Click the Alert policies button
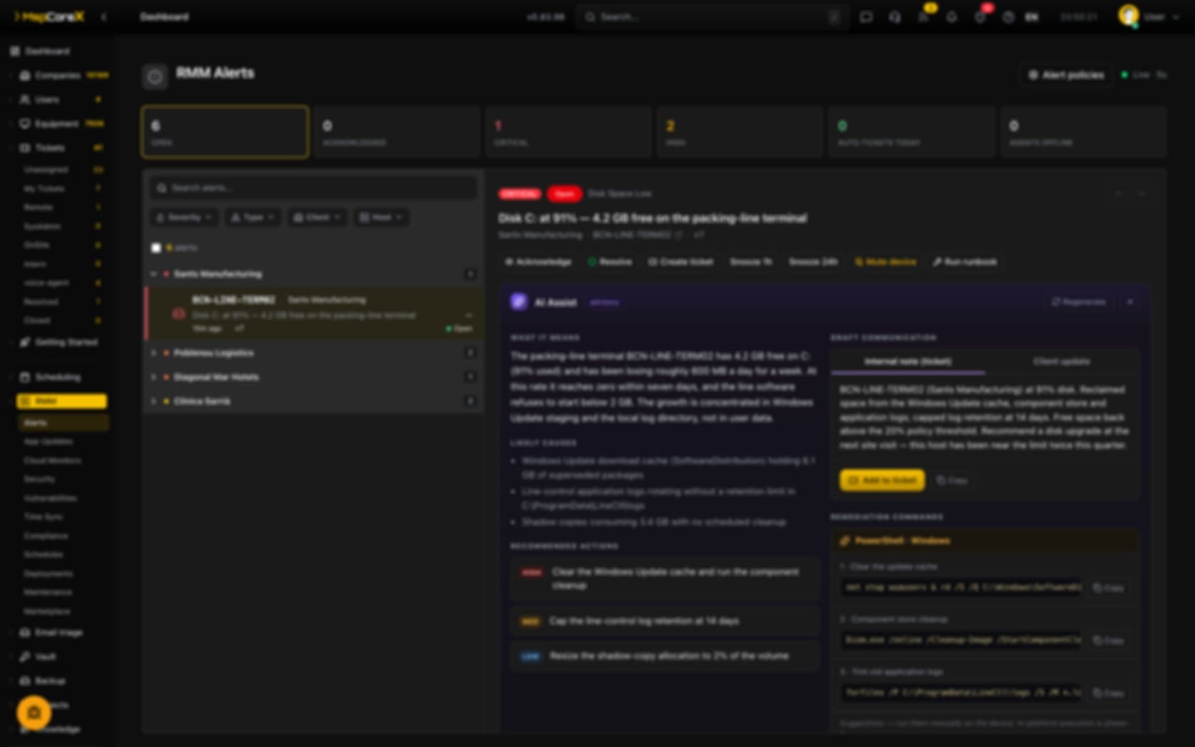The image size is (1195, 747). (1066, 75)
